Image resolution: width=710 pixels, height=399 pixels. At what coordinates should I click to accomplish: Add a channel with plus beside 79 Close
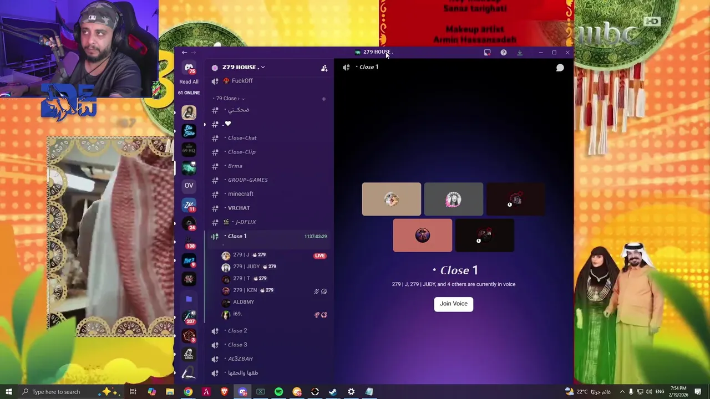point(324,99)
